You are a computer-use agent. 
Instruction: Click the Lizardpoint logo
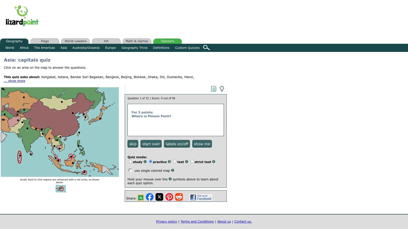[22, 16]
